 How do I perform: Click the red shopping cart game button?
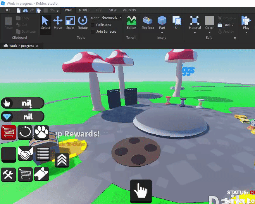[8, 132]
